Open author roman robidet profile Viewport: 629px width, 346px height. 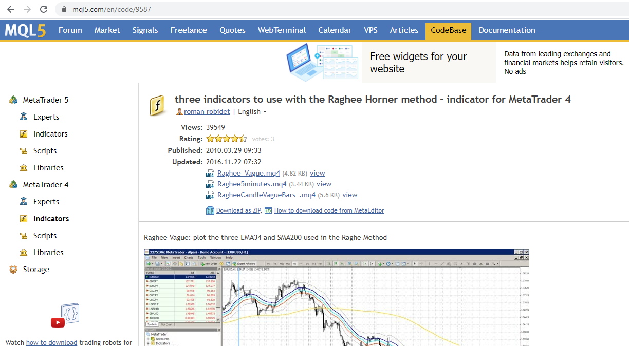207,111
